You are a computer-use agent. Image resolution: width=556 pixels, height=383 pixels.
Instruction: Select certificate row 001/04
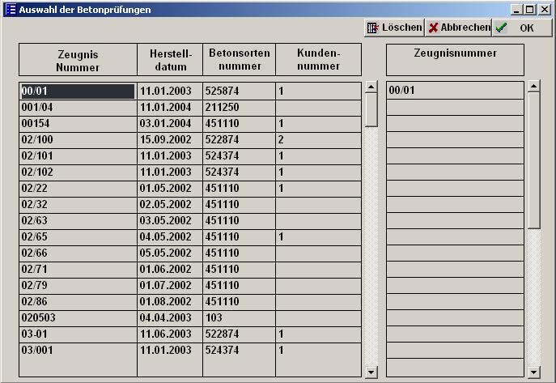78,108
